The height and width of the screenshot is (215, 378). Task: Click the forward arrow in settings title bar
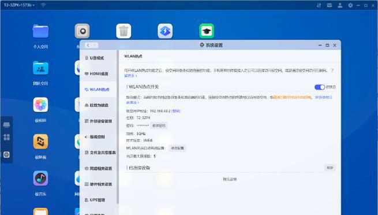[x=95, y=45]
